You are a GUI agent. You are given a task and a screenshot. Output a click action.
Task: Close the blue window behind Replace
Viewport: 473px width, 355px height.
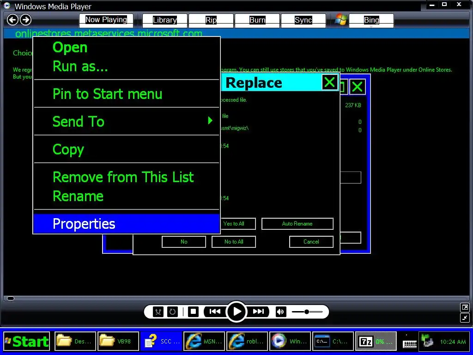pyautogui.click(x=358, y=87)
